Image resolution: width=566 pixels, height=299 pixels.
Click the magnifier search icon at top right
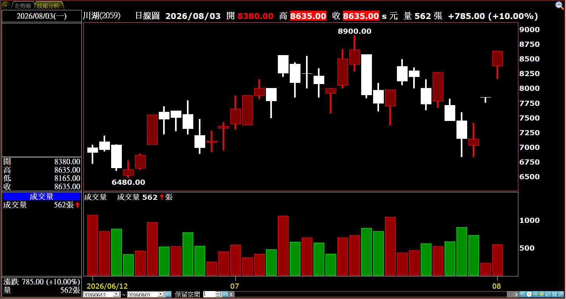(559, 5)
